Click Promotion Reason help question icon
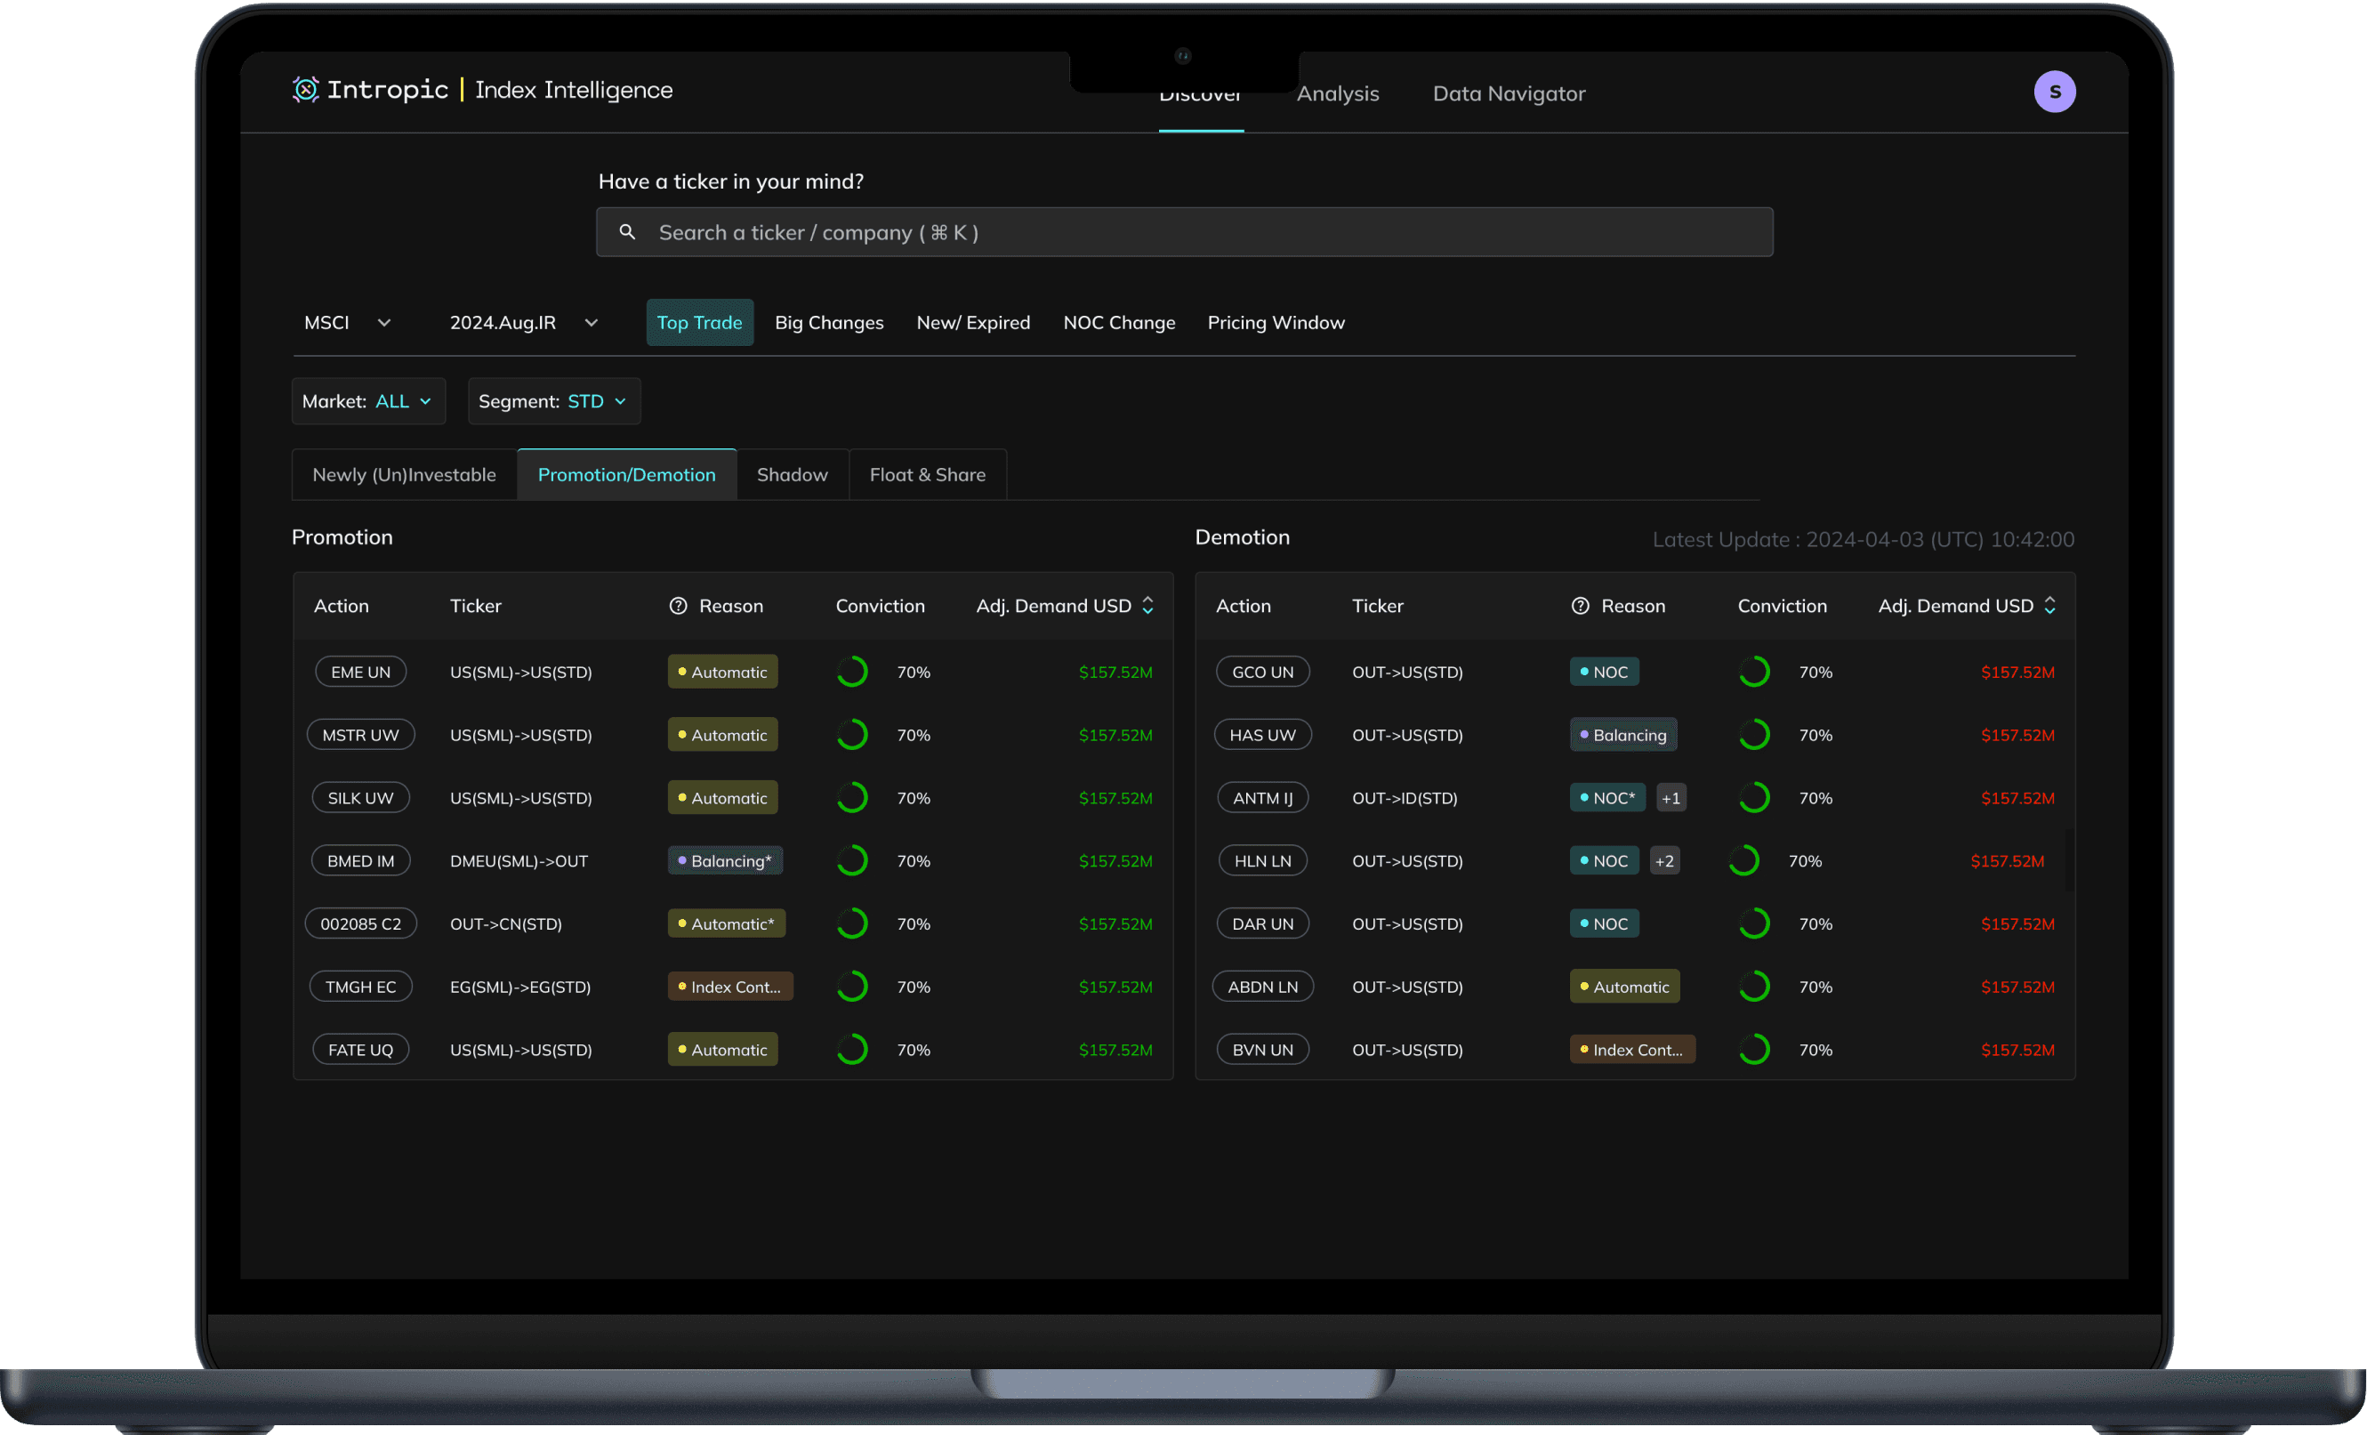Image resolution: width=2367 pixels, height=1435 pixels. (x=678, y=606)
